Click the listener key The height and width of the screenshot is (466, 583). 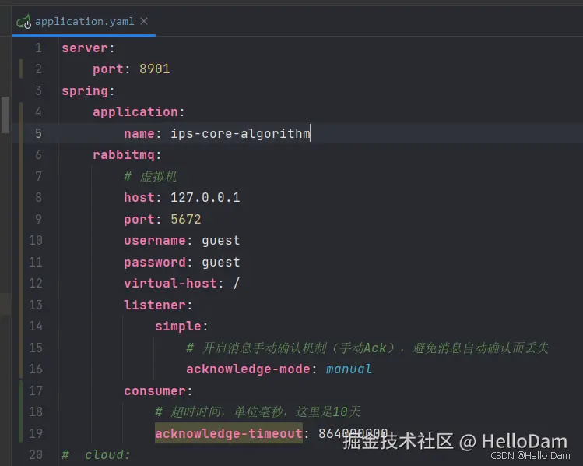point(155,305)
